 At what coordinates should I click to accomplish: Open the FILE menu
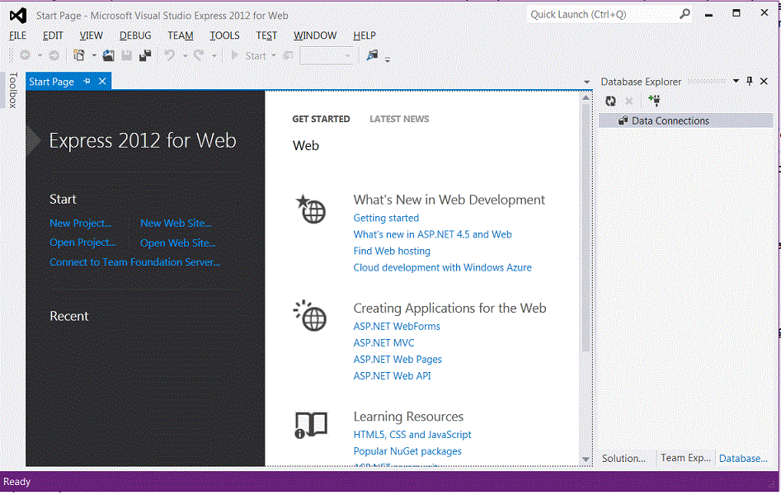[18, 35]
